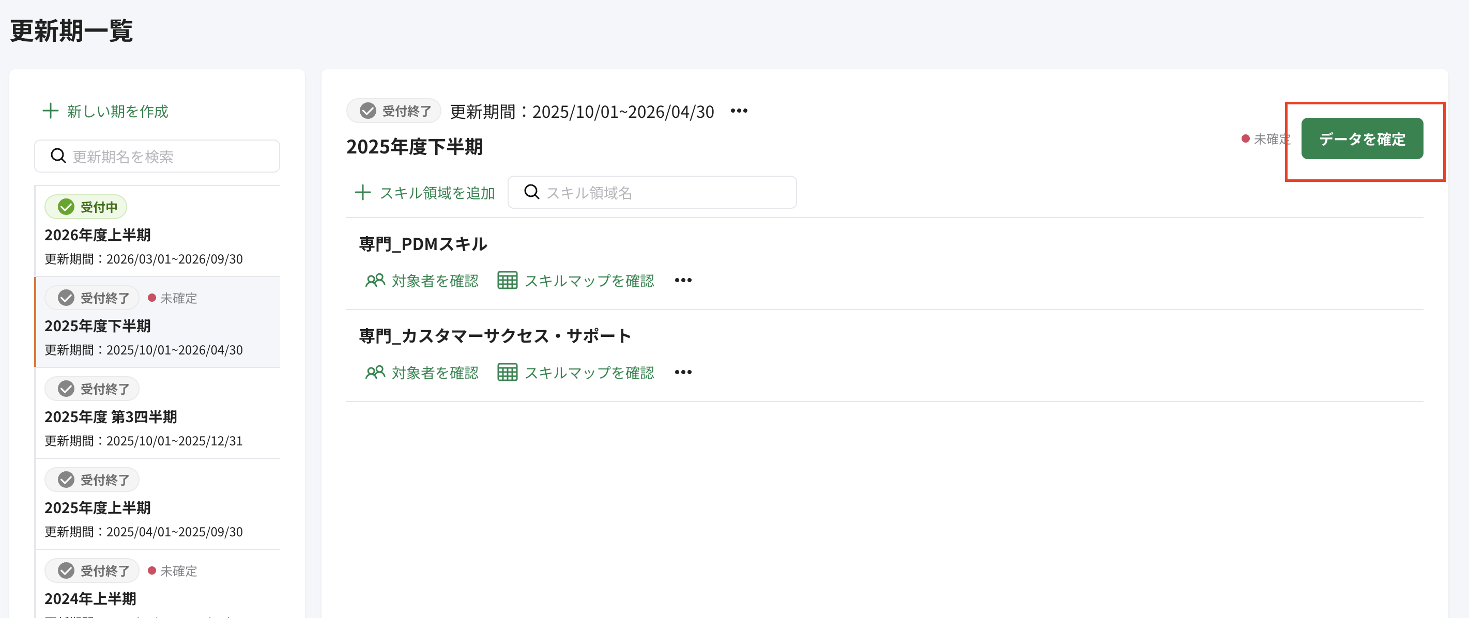Click 未確定 label on 2024年上半期 list item
The image size is (1469, 618).
coord(172,570)
